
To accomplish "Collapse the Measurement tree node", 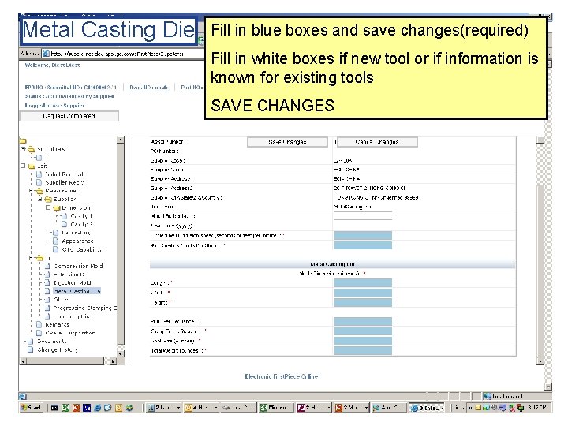I will point(32,191).
